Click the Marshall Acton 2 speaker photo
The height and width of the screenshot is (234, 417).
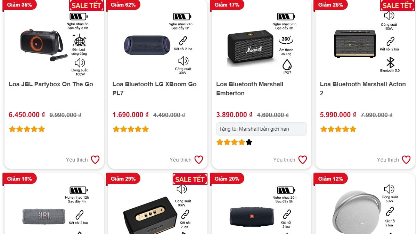tap(355, 44)
